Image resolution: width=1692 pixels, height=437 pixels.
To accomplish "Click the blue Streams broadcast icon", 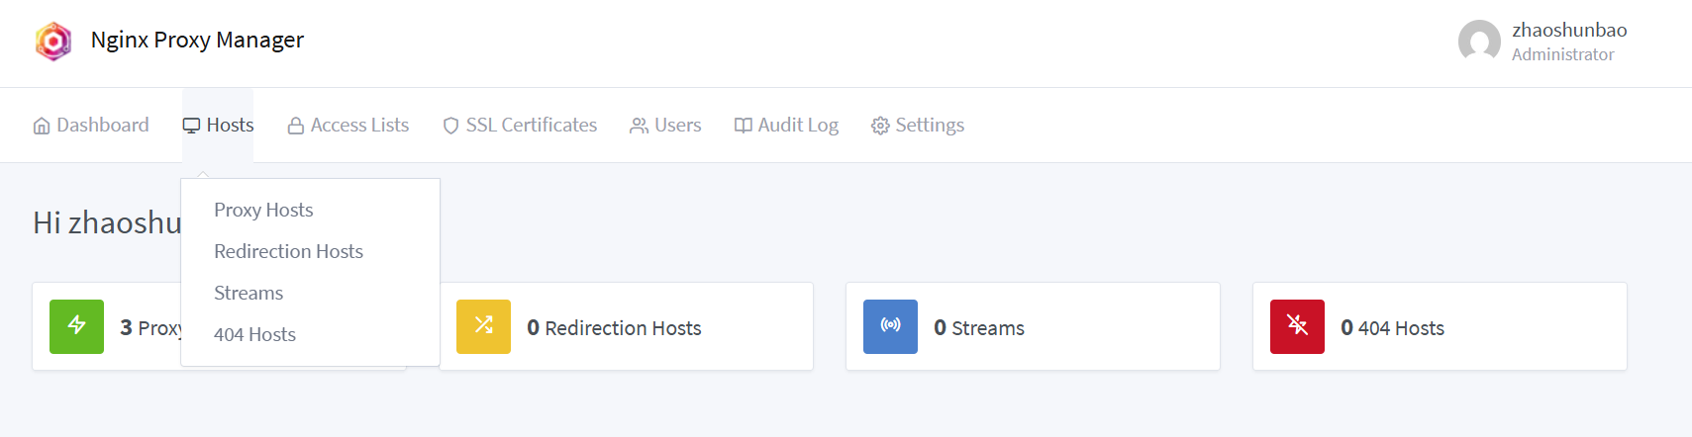I will click(x=890, y=326).
